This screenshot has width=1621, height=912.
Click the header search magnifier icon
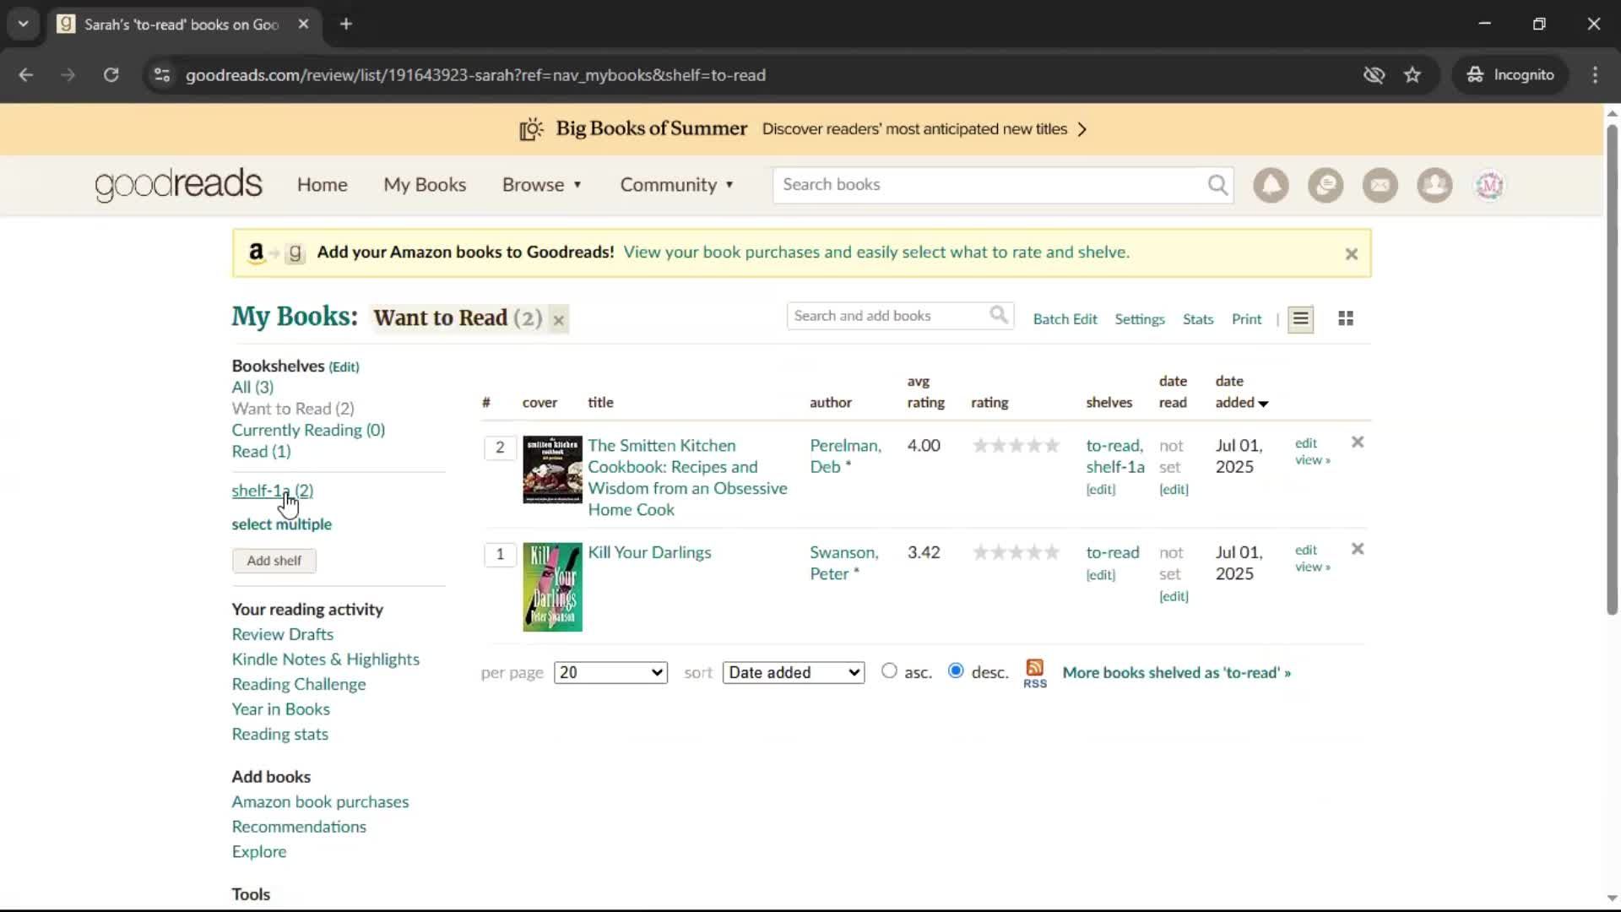click(1217, 185)
